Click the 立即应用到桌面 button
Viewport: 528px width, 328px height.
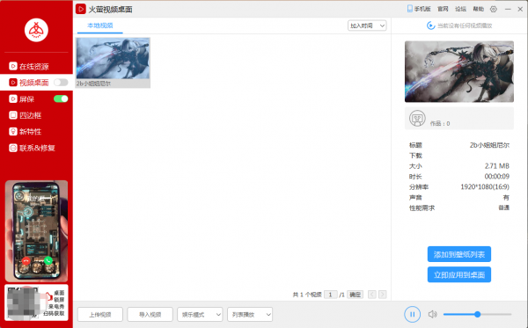click(459, 275)
